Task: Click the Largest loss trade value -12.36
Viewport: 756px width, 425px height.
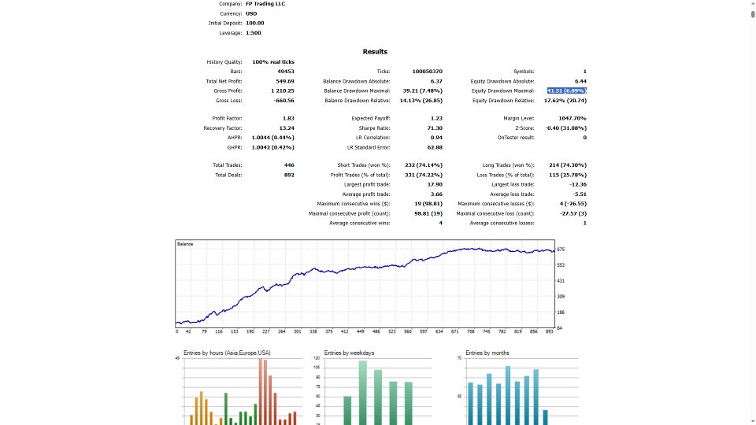Action: click(x=577, y=184)
